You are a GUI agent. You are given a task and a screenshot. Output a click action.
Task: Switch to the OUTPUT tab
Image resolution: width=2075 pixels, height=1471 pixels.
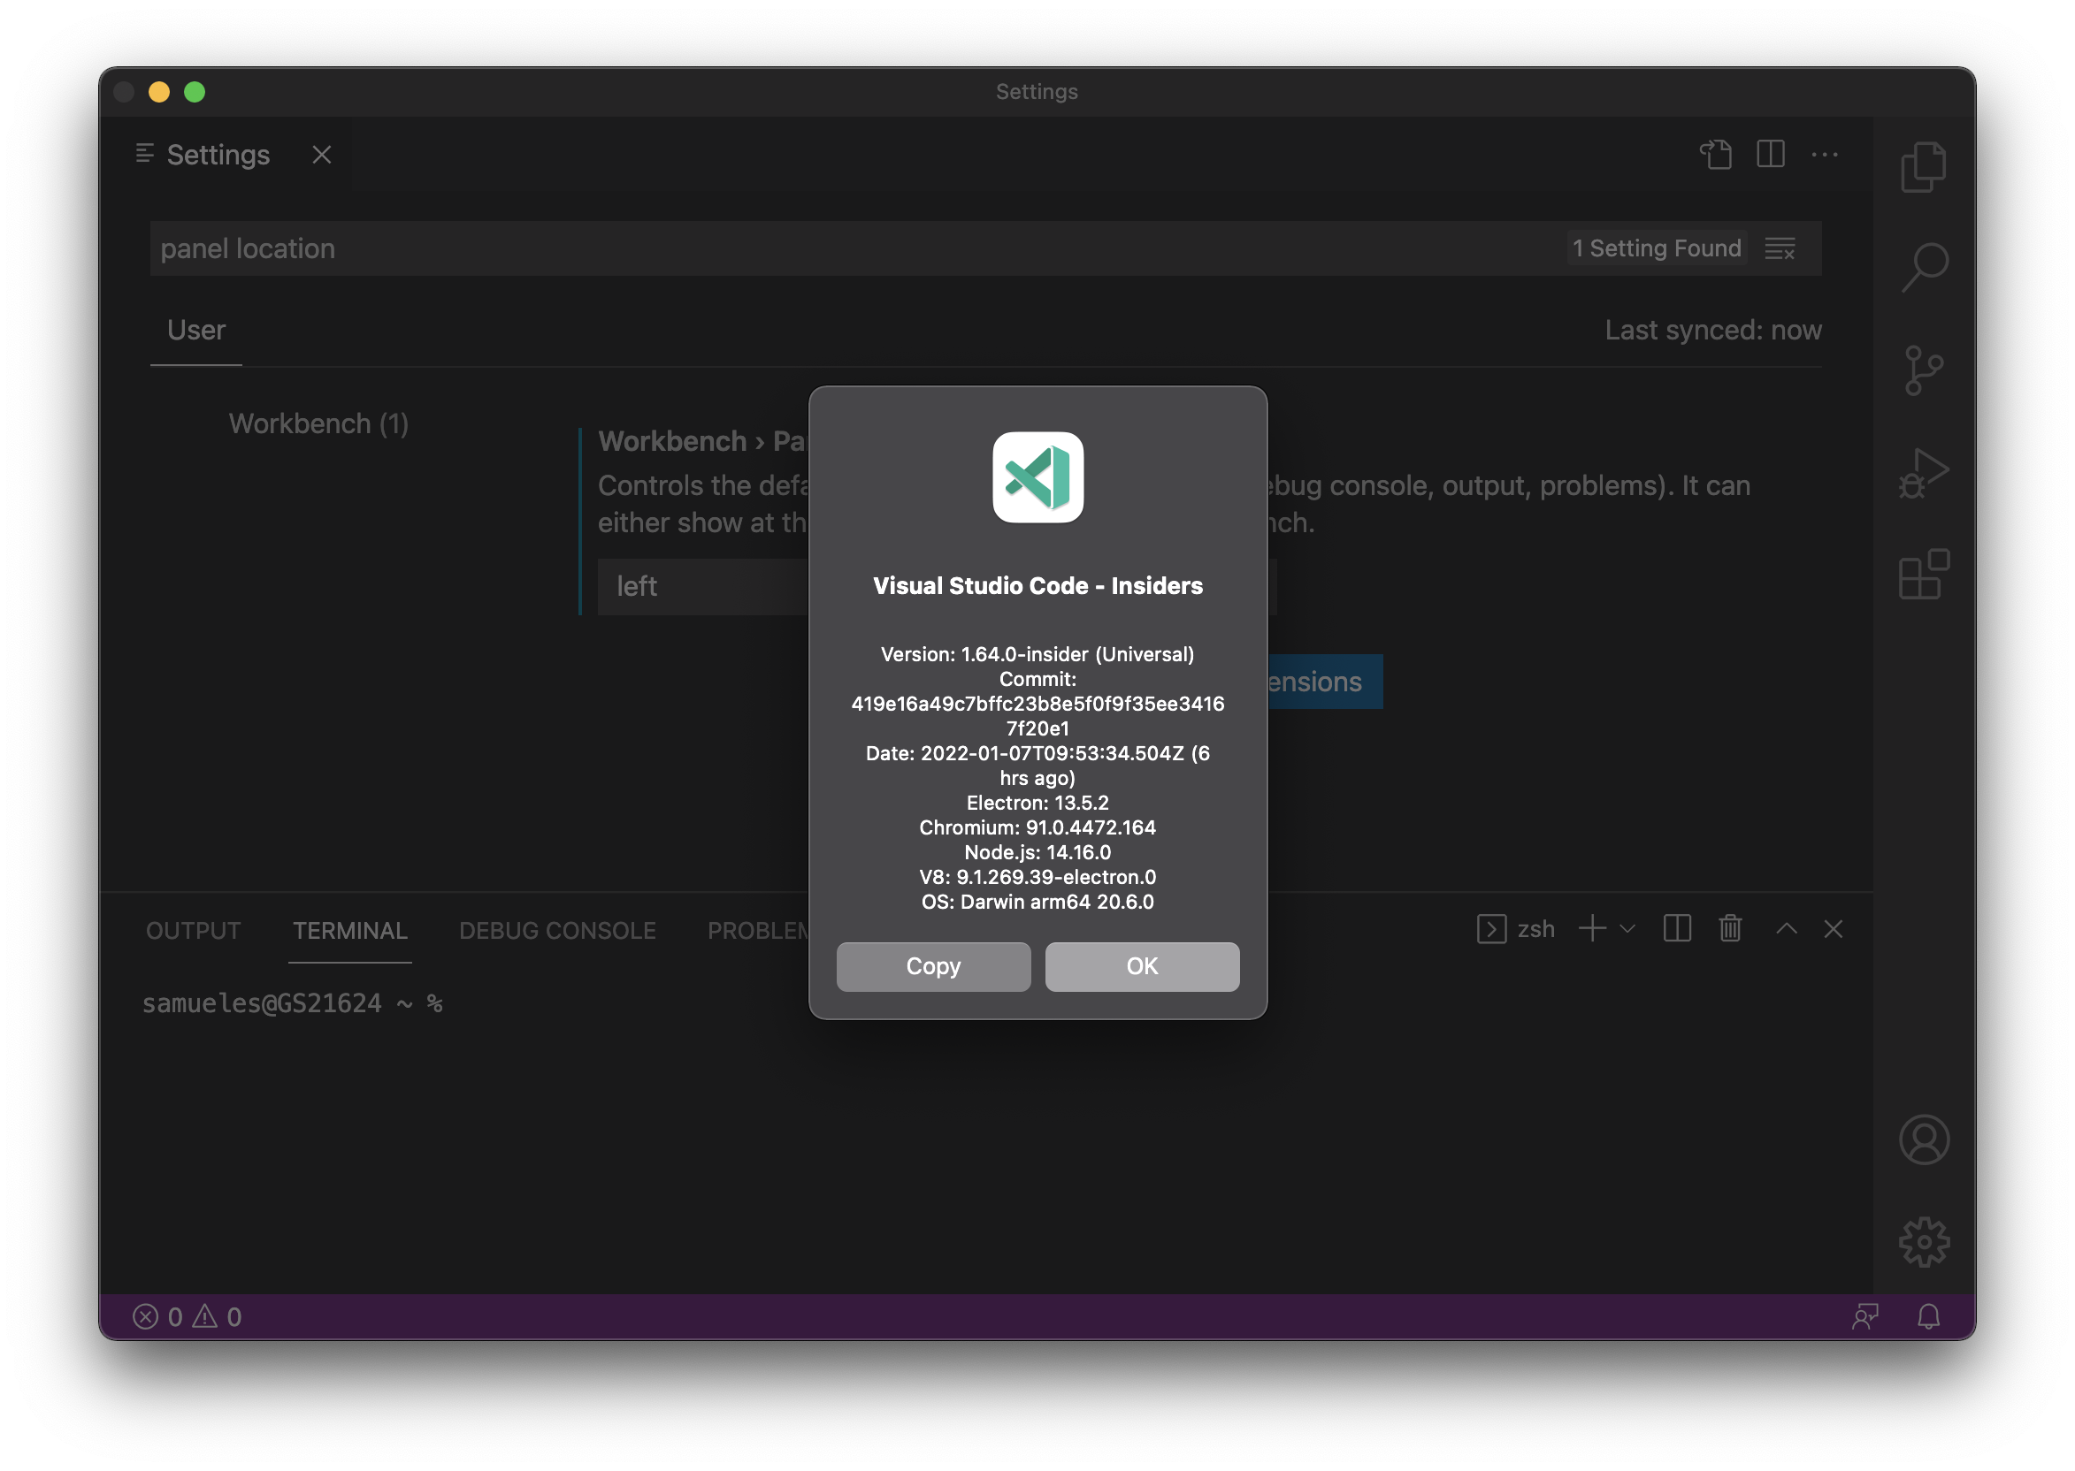[x=192, y=929]
